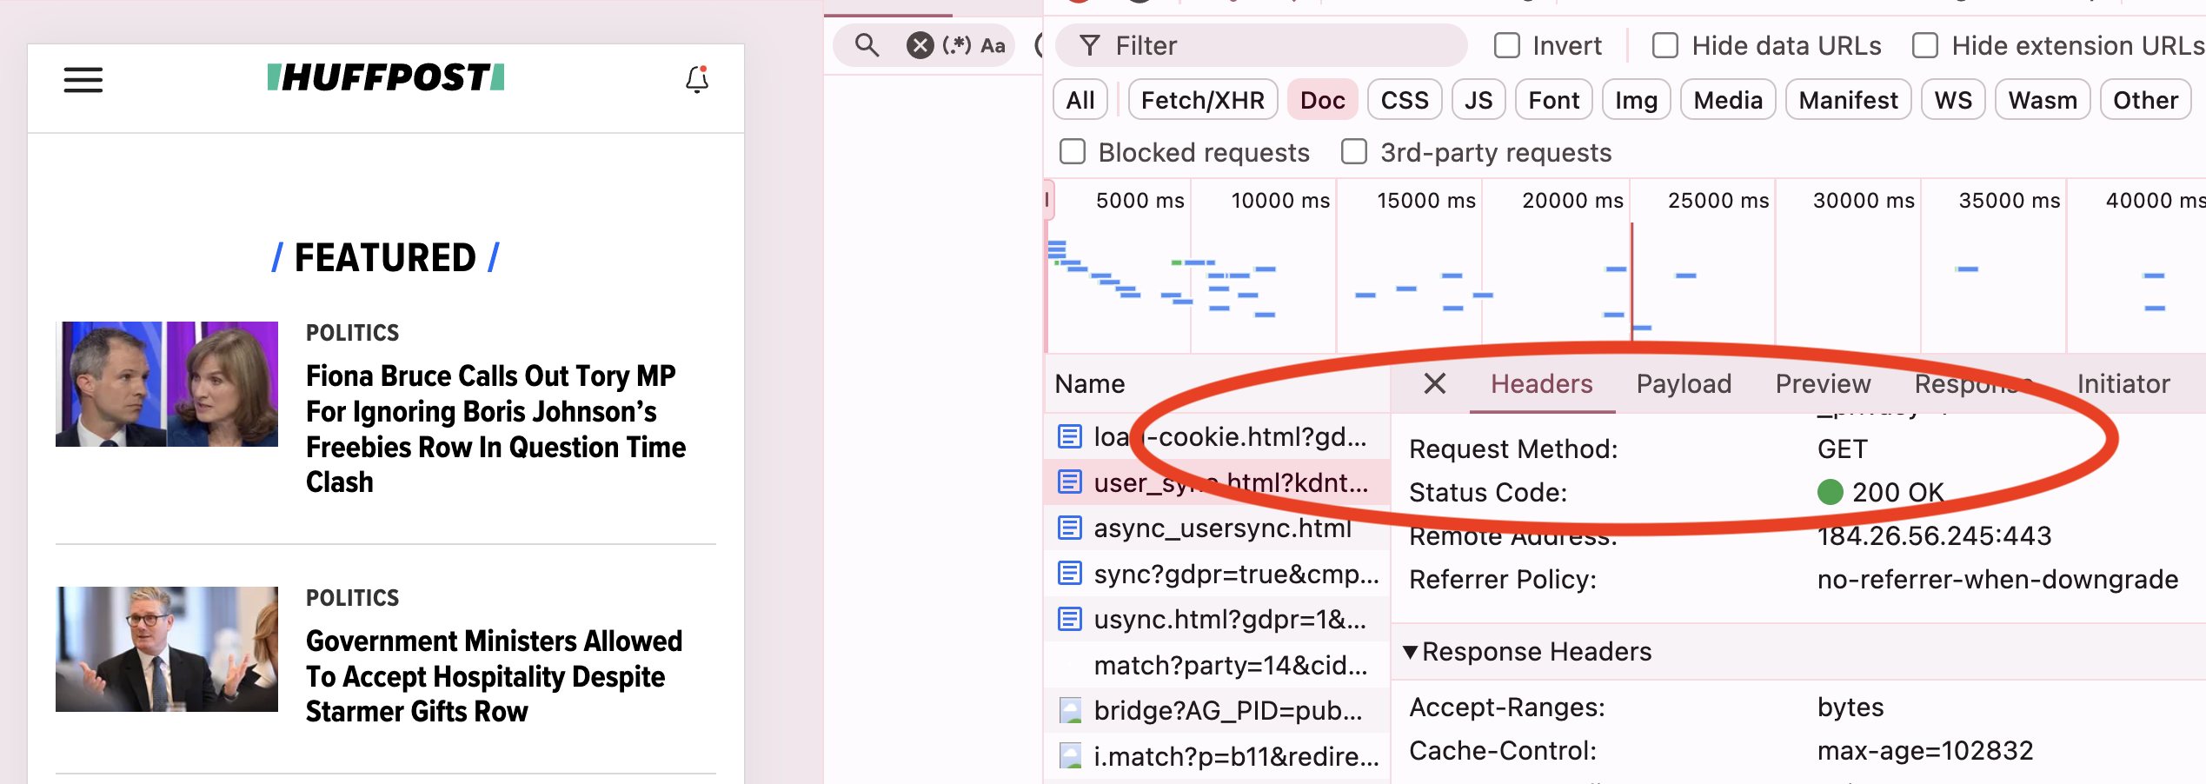
Task: Click the image icon beside bridge?AG_PID request
Action: coord(1070,710)
